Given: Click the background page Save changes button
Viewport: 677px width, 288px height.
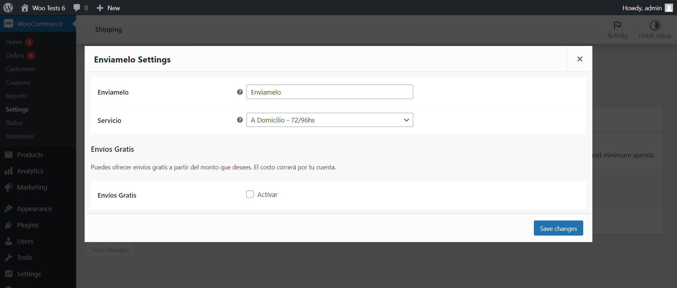Looking at the screenshot, I should [x=110, y=250].
